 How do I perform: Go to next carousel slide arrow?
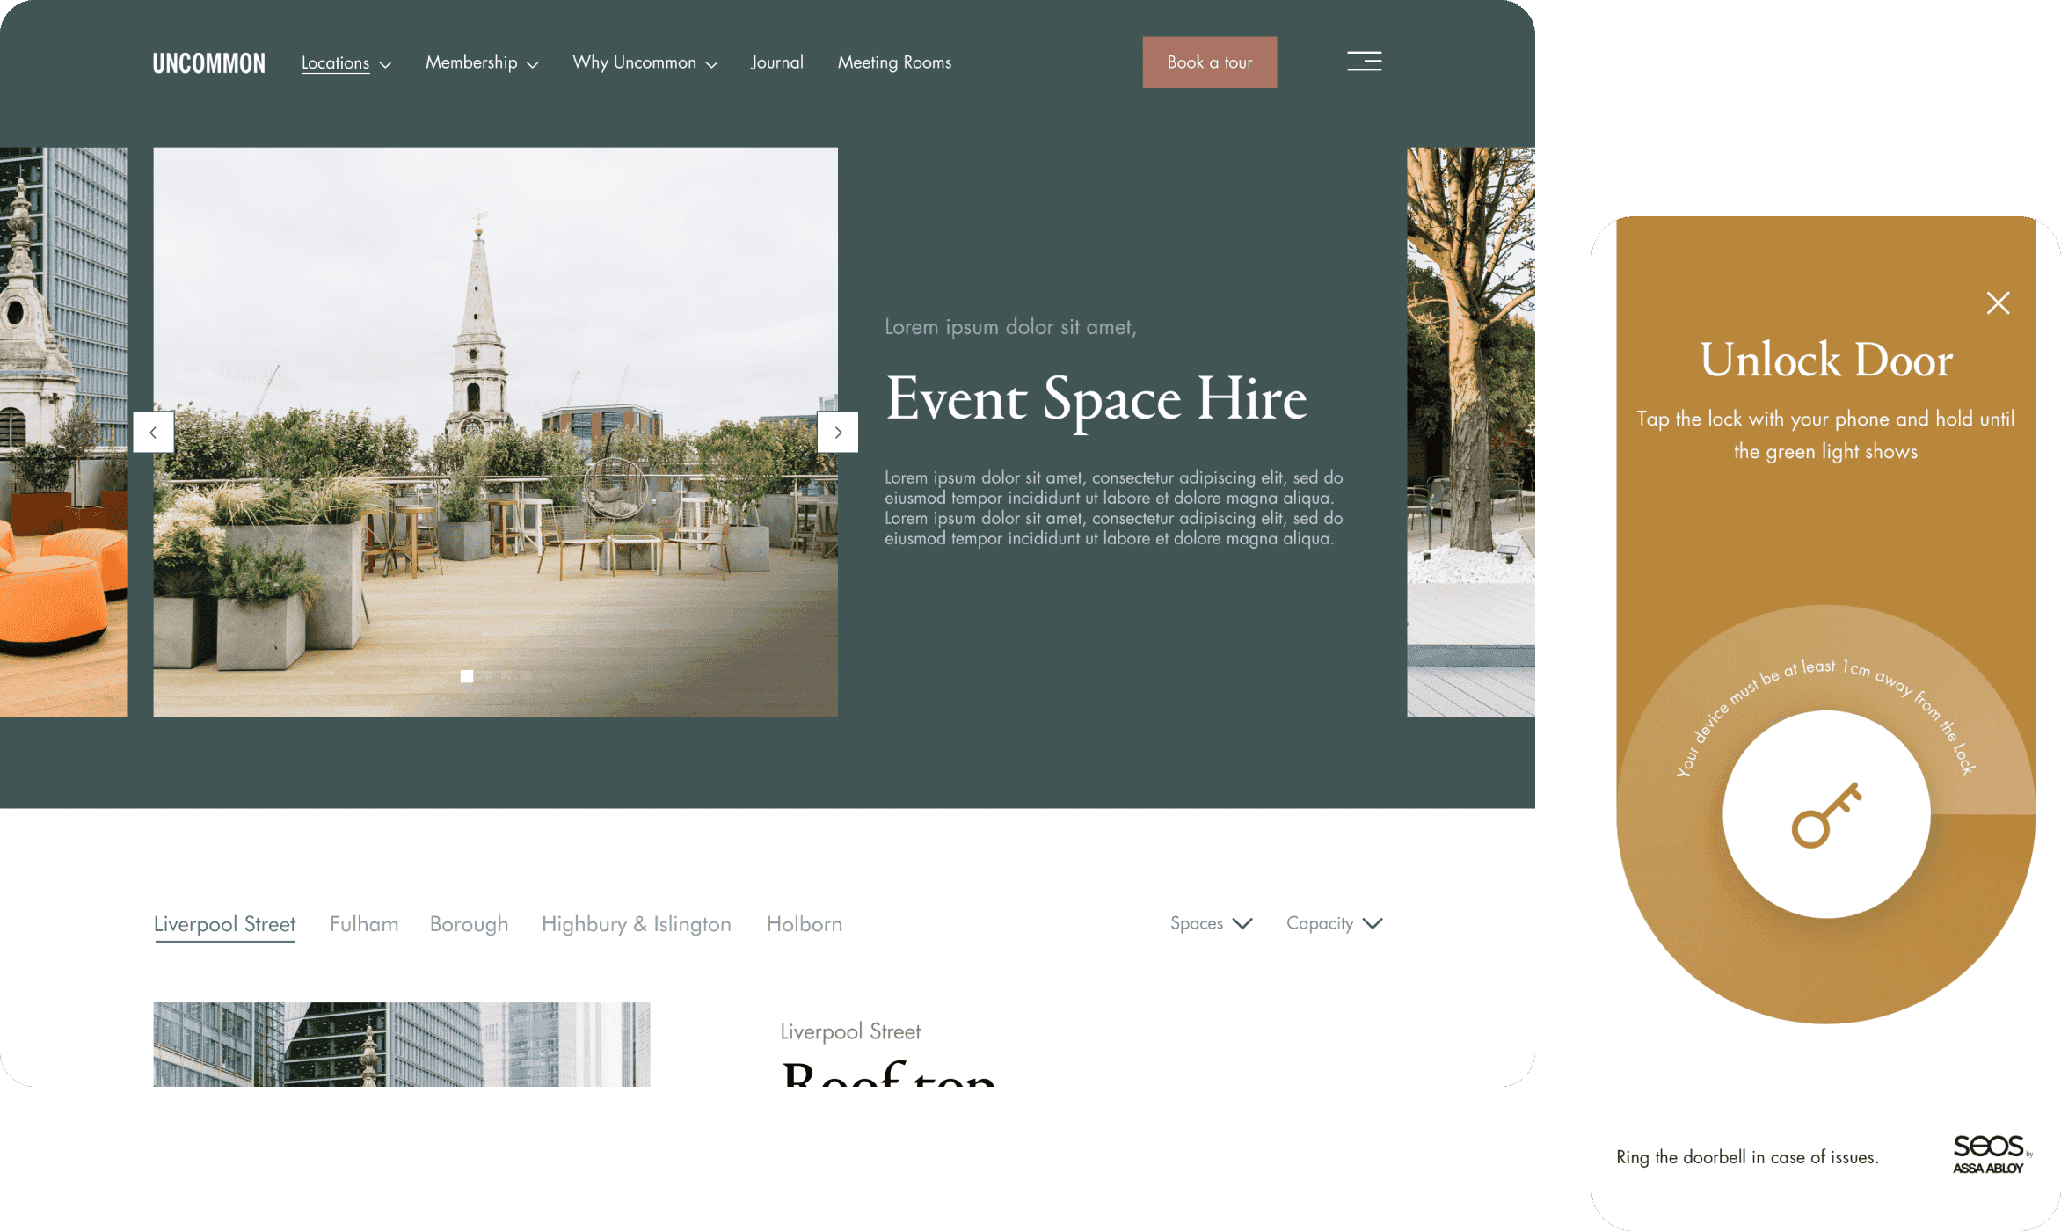click(x=838, y=433)
